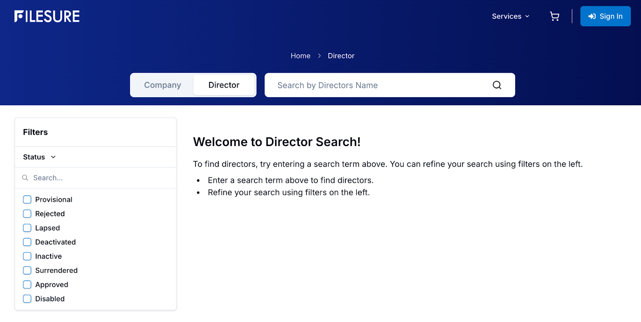Screen dimensions: 641x322
Task: Open the shopping cart
Action: coord(554,16)
